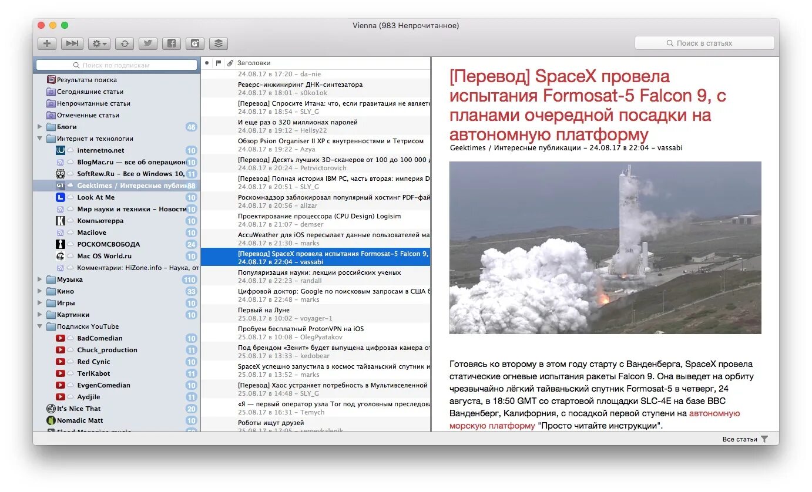Click the TerlKabot YouTube icon
The image size is (812, 492).
click(60, 373)
